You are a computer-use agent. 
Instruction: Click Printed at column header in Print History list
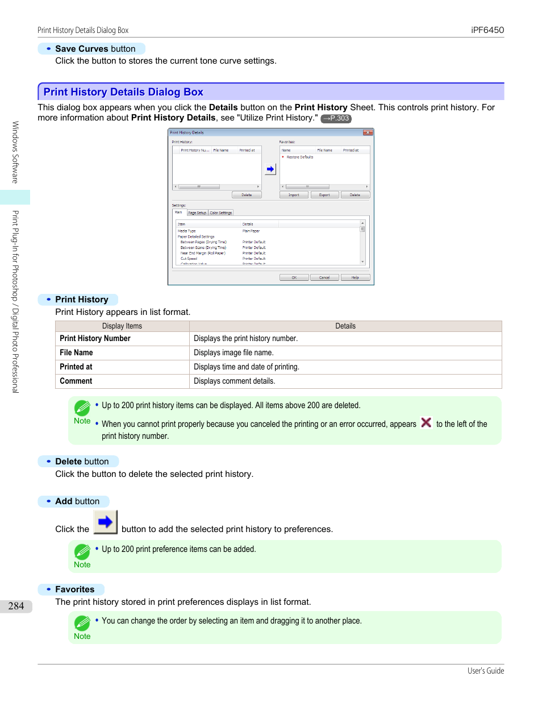249,151
